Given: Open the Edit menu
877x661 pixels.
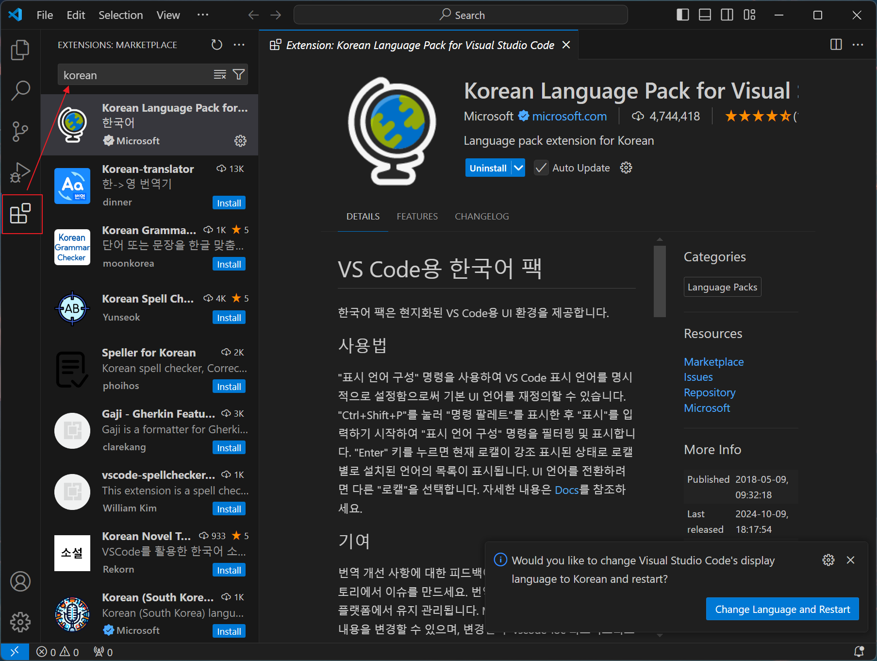Looking at the screenshot, I should (76, 15).
